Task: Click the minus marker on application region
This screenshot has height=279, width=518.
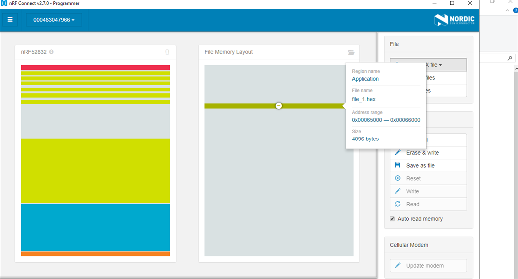Action: pos(279,106)
